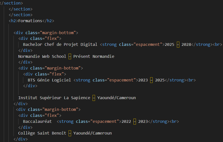Click the year 2022 in the code
Screen dimensions: 223x142
(x=126, y=121)
